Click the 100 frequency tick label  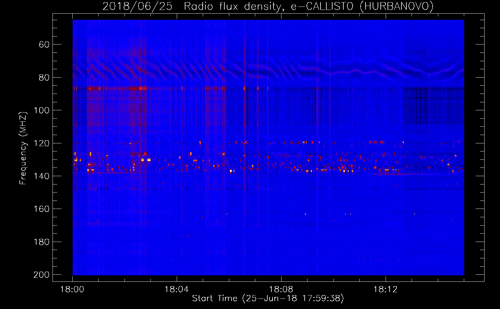41,111
